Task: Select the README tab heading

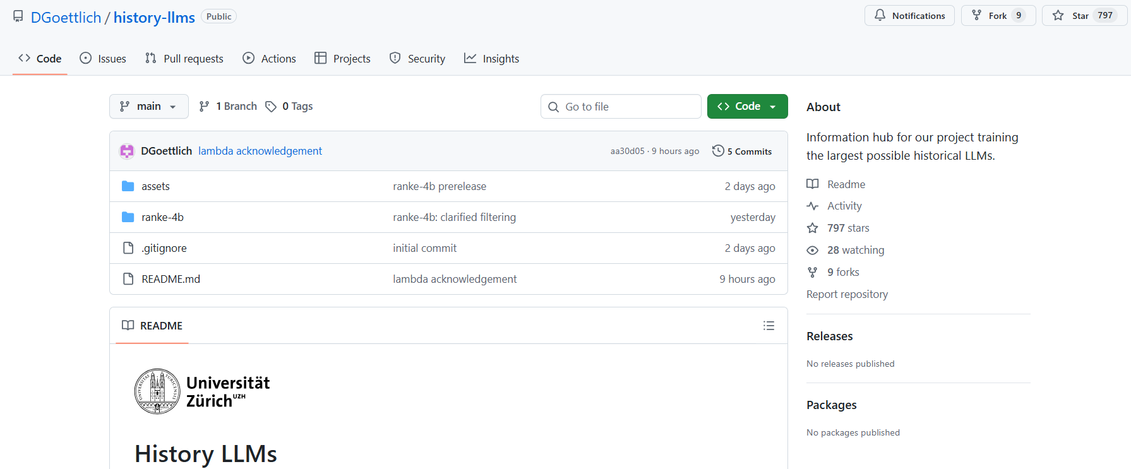Action: click(152, 326)
